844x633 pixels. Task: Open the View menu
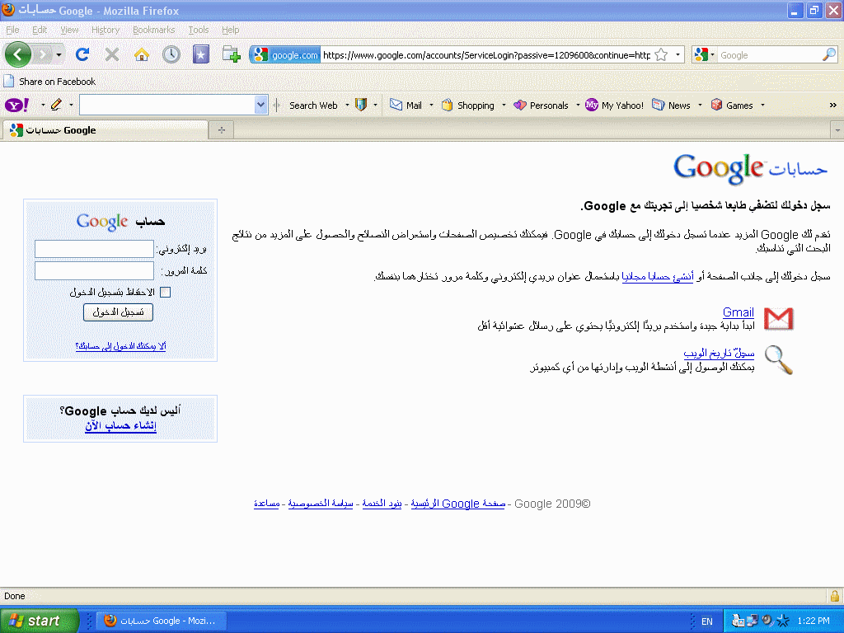(x=69, y=30)
